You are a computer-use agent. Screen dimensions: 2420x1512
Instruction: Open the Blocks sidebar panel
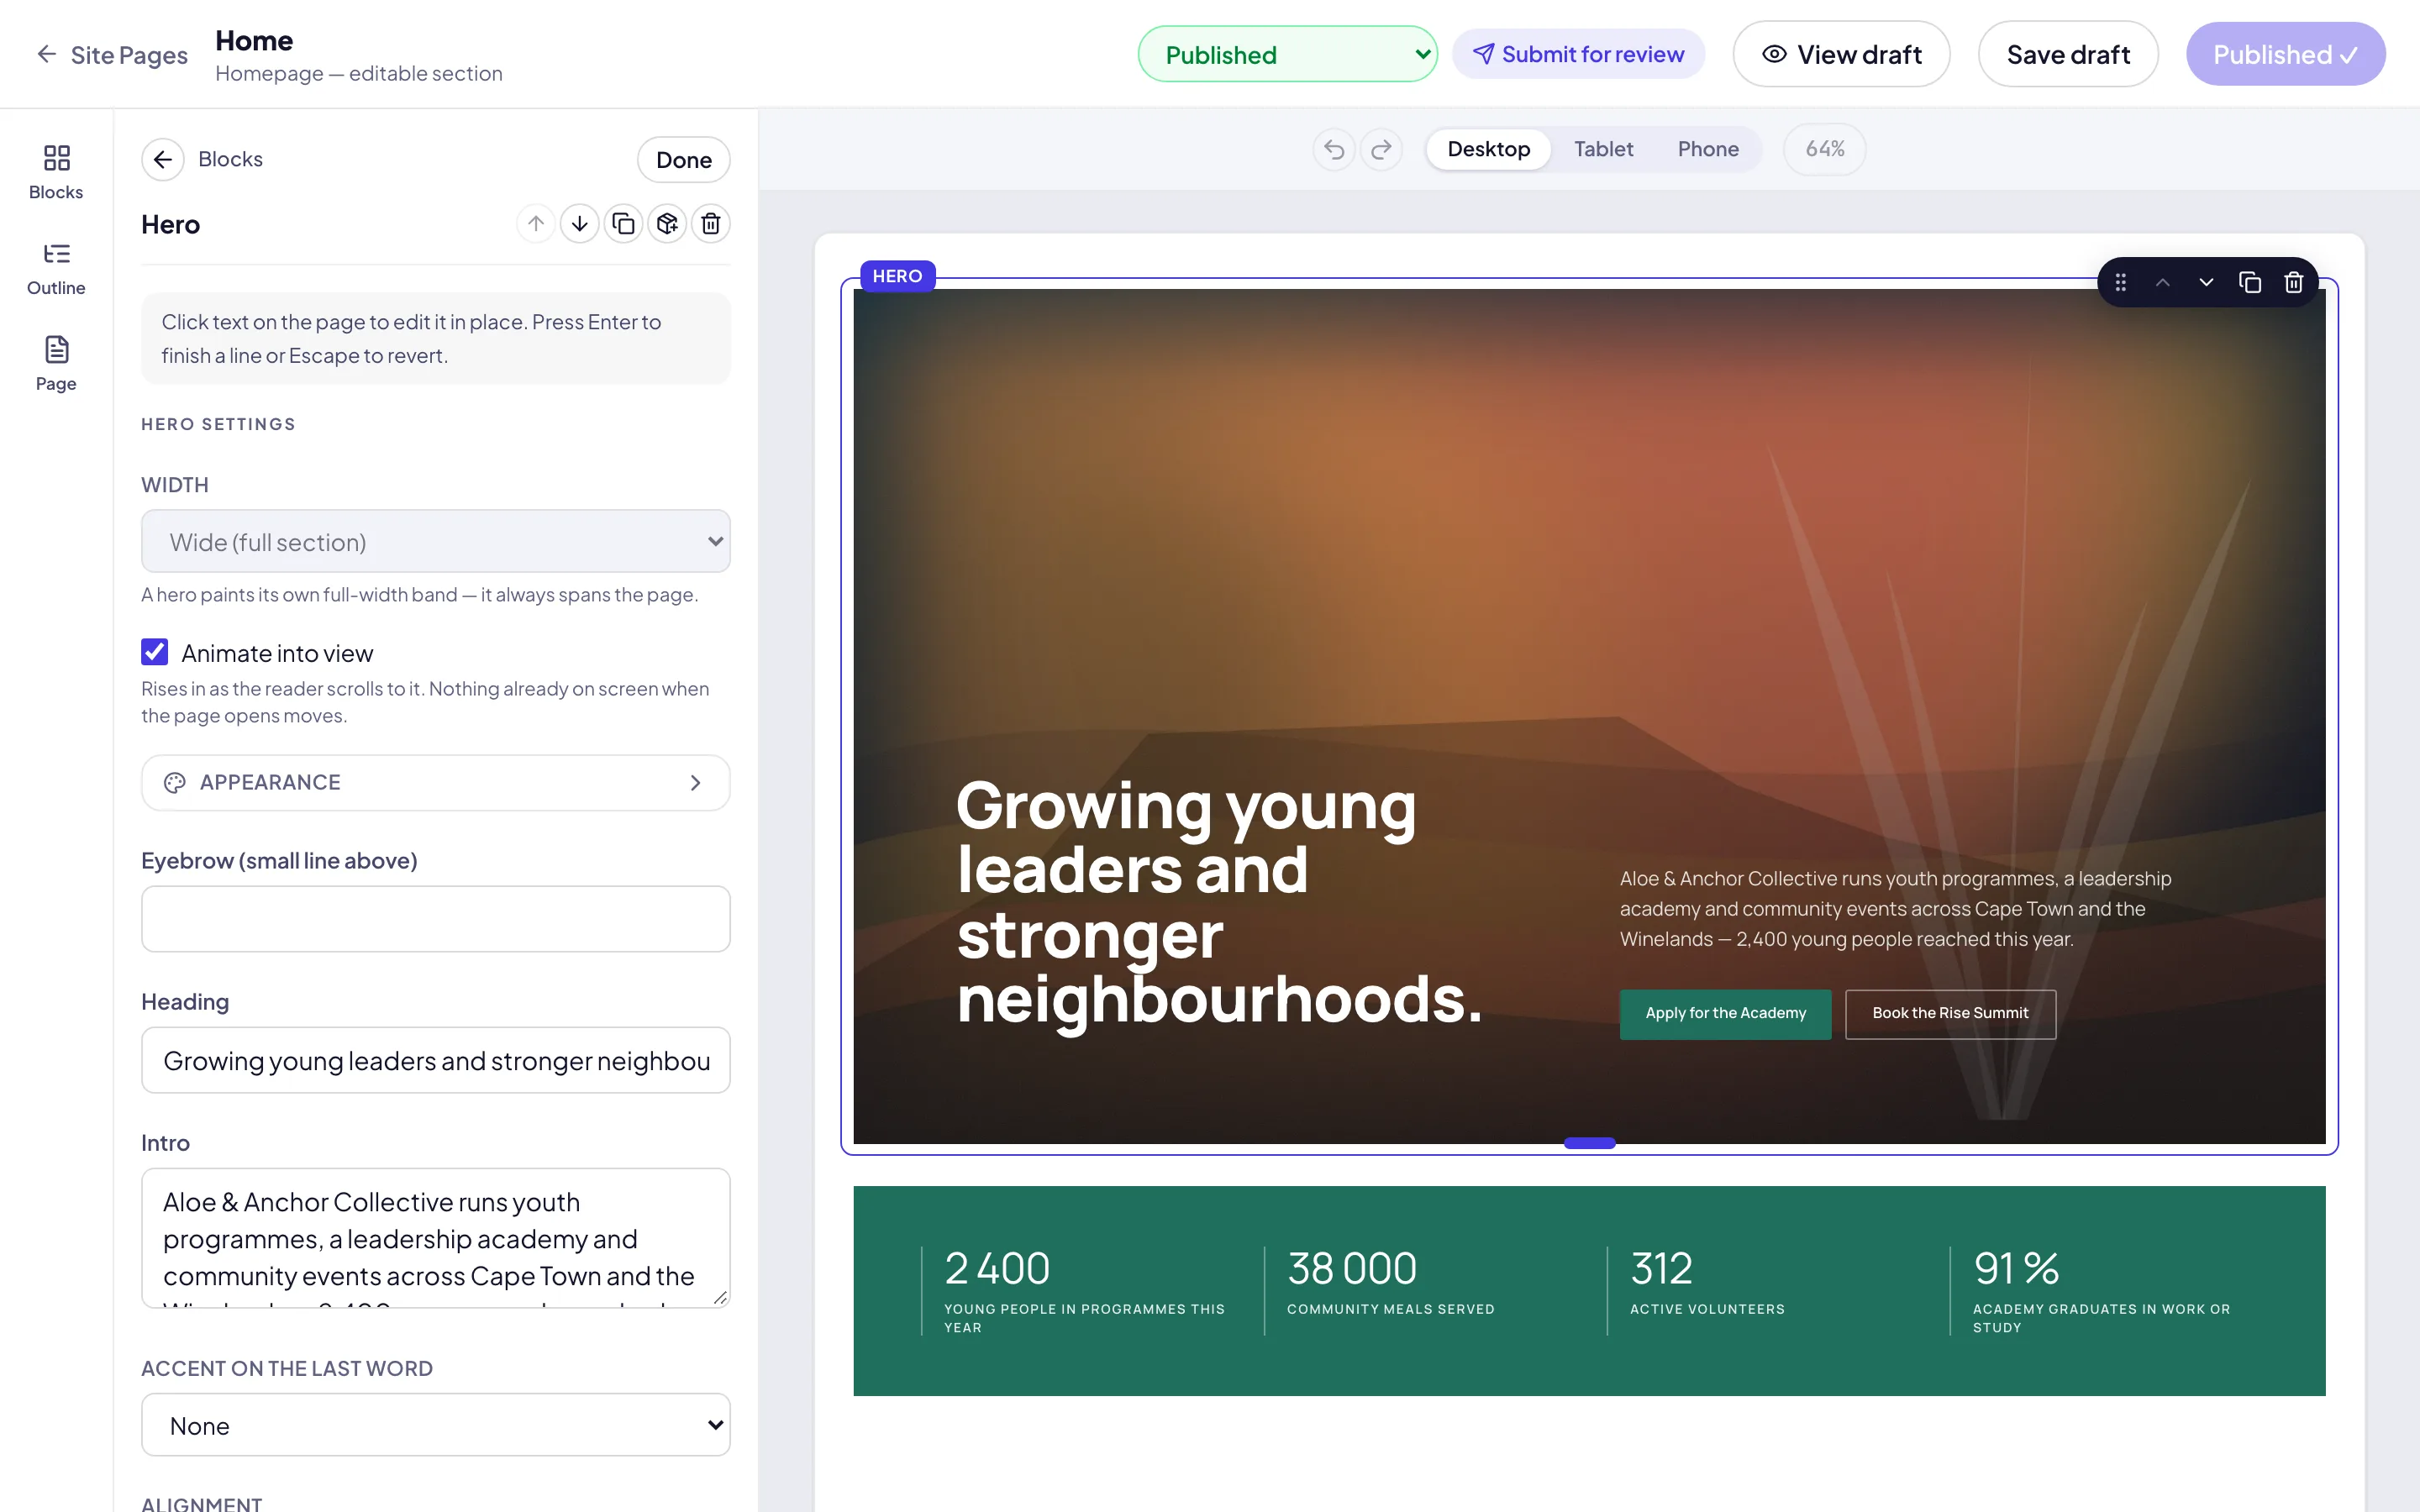pyautogui.click(x=56, y=172)
